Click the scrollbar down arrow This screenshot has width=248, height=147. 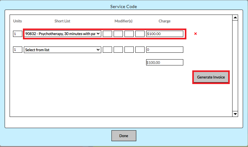pyautogui.click(x=235, y=114)
